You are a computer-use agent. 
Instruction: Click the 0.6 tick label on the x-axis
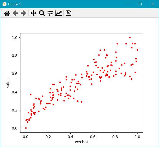click(93, 137)
